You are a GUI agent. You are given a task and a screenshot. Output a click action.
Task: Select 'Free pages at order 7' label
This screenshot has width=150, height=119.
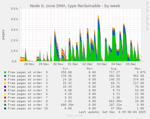28,98
